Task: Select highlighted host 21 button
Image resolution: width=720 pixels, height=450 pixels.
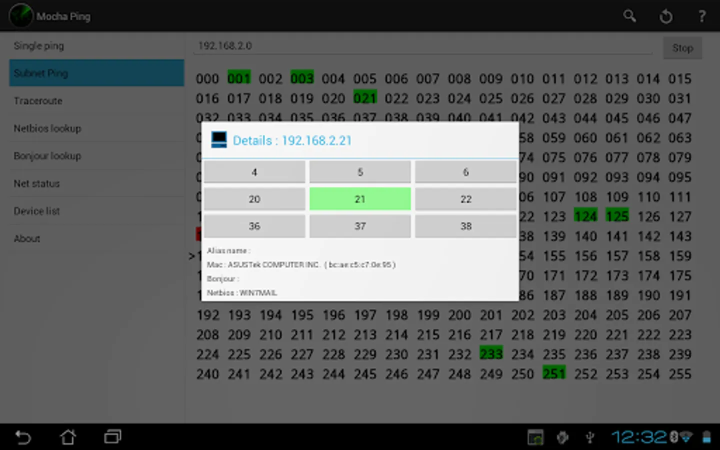Action: tap(360, 199)
